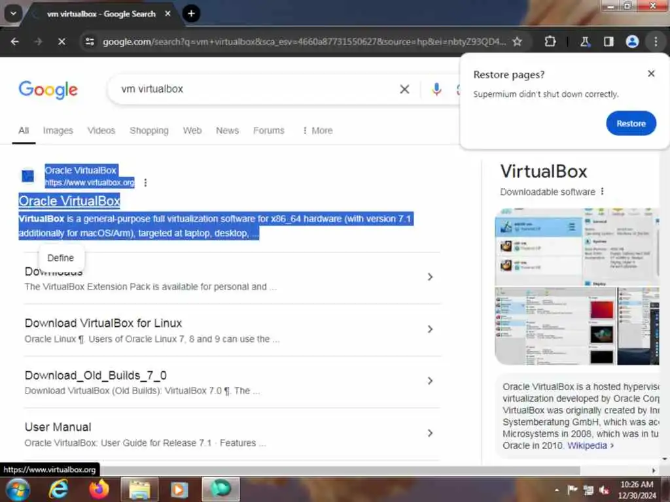The width and height of the screenshot is (670, 502).
Task: Expand Download VirtualBox for Linux chevron
Action: click(x=430, y=329)
